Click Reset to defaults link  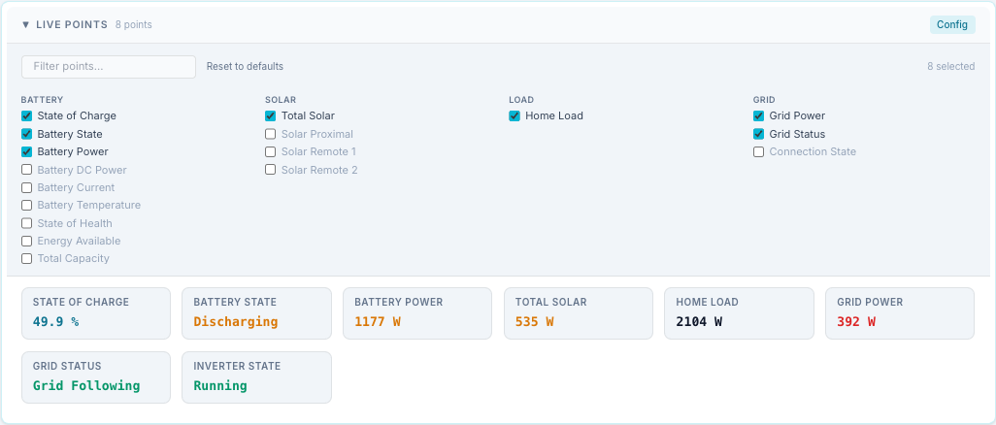pyautogui.click(x=246, y=66)
